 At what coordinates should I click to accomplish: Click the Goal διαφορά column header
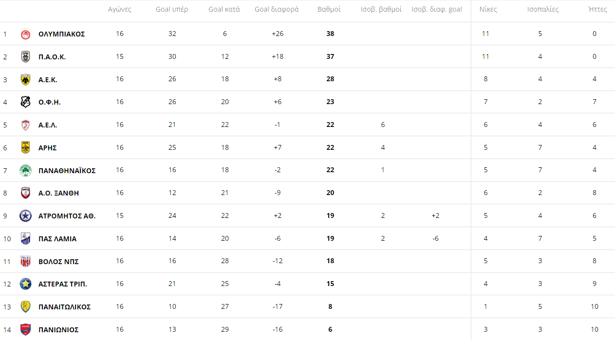277,10
